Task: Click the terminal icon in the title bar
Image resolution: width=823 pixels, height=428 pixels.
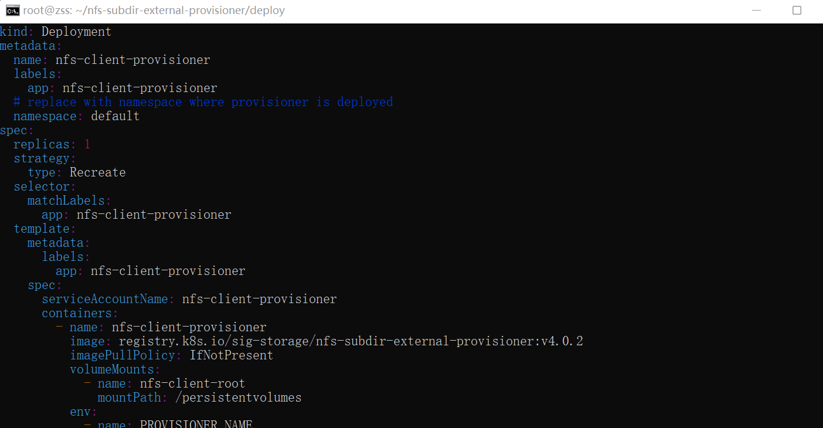Action: [x=12, y=10]
